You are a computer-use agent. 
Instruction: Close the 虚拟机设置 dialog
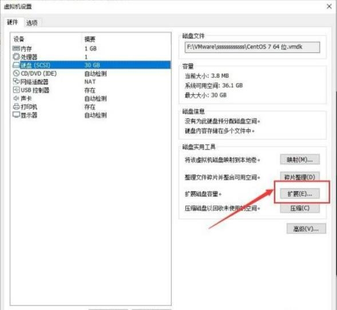tap(329, 6)
